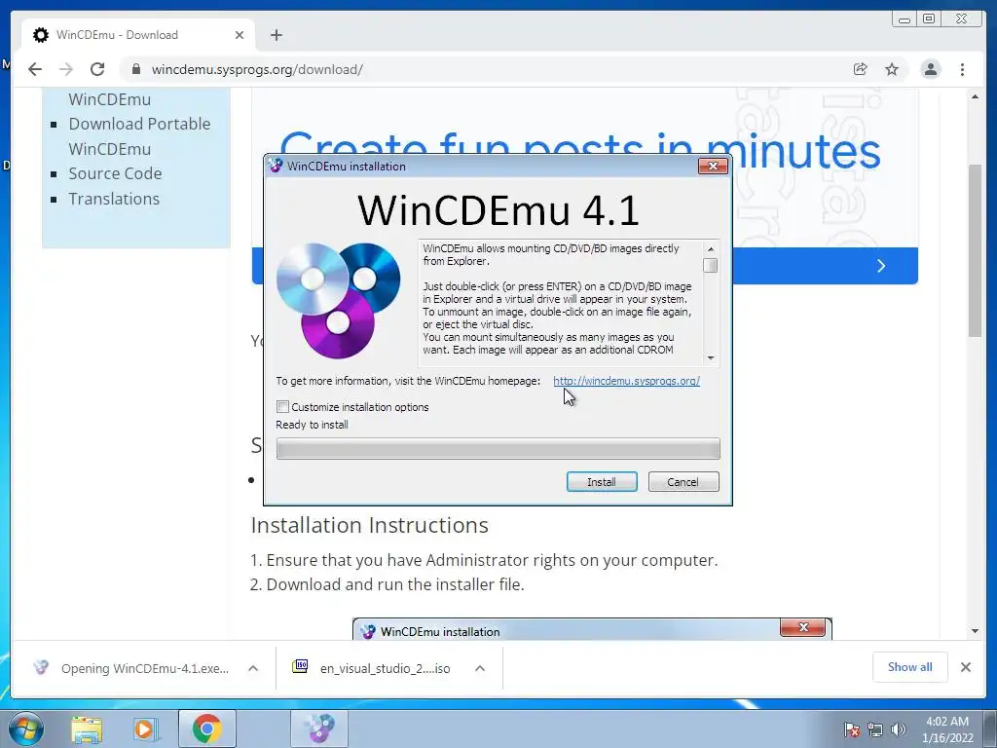997x748 pixels.
Task: Click the Installation Instructions heading
Action: click(369, 525)
